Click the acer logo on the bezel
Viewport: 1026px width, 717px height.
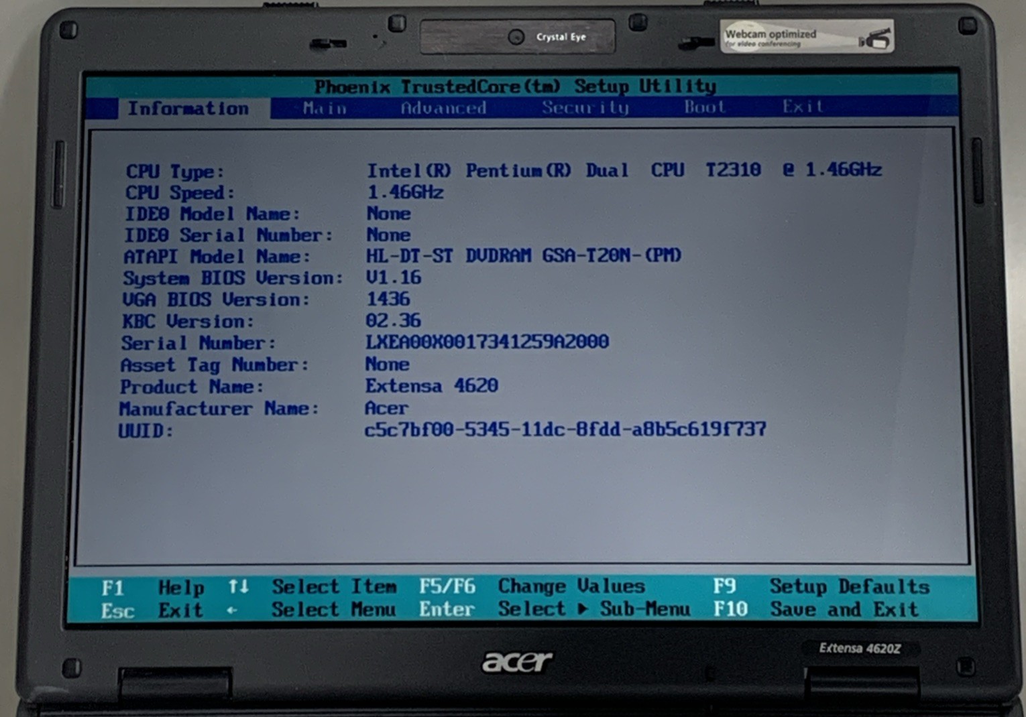pyautogui.click(x=517, y=662)
